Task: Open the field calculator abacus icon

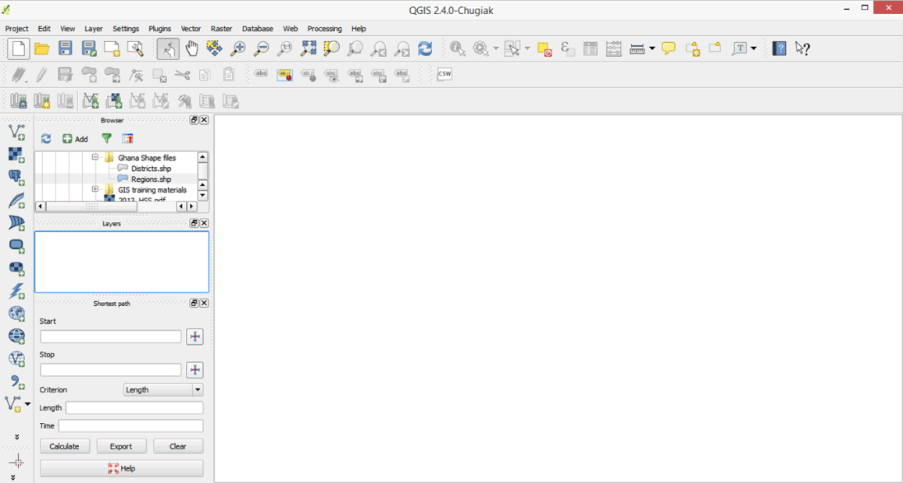Action: [613, 49]
